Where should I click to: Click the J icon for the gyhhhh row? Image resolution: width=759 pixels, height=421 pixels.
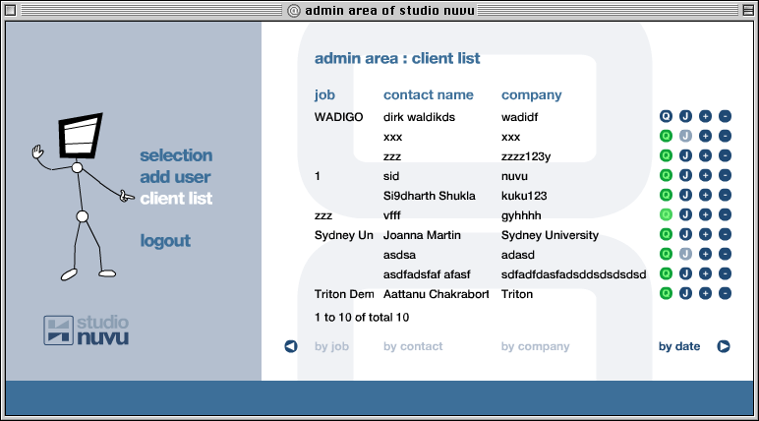(x=685, y=215)
